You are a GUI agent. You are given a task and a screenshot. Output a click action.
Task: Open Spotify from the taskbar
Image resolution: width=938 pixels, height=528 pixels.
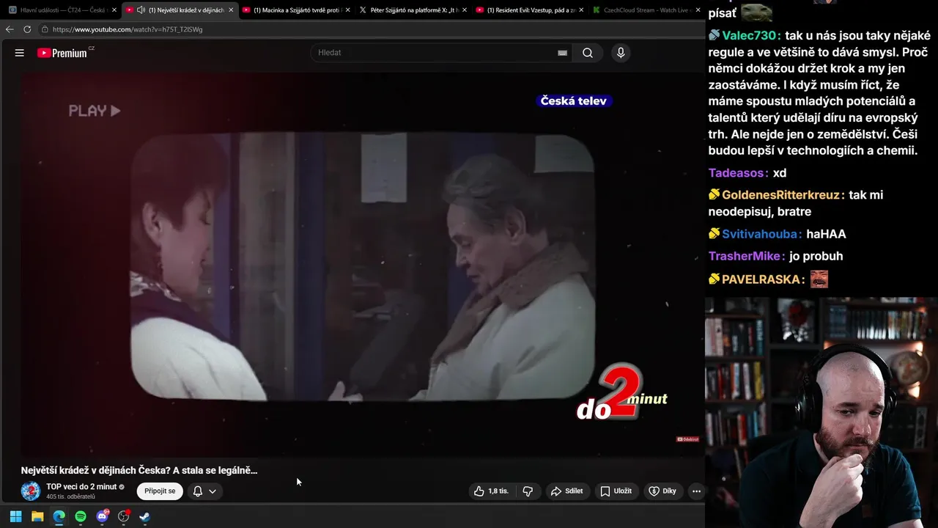(81, 516)
